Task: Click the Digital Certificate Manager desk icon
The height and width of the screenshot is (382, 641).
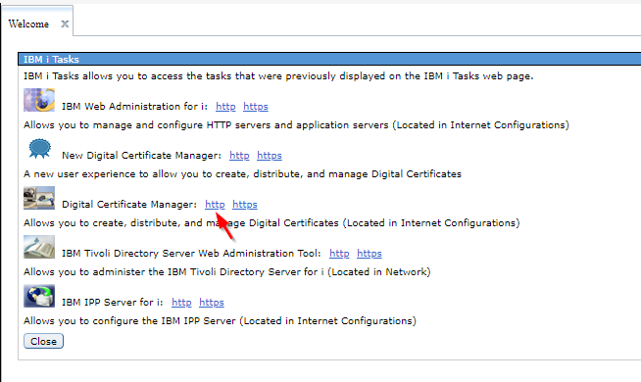Action: (39, 198)
